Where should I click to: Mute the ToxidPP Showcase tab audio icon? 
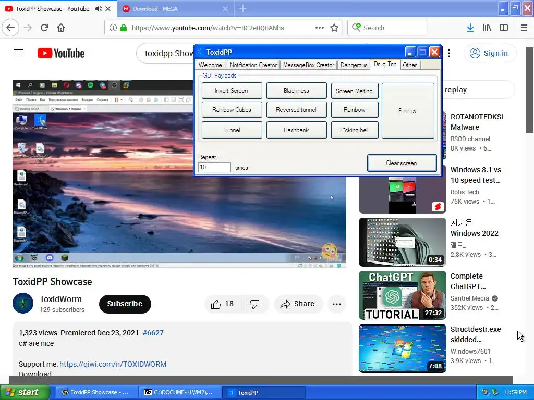(x=99, y=9)
